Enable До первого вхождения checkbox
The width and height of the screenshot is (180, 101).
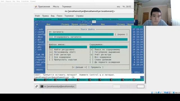(x=91, y=62)
